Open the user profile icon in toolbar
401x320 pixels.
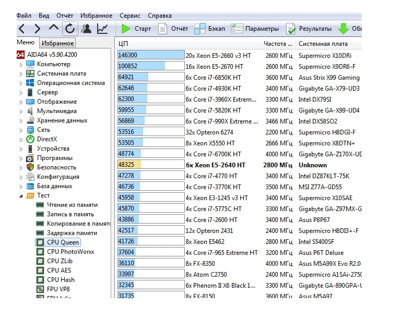click(x=86, y=29)
